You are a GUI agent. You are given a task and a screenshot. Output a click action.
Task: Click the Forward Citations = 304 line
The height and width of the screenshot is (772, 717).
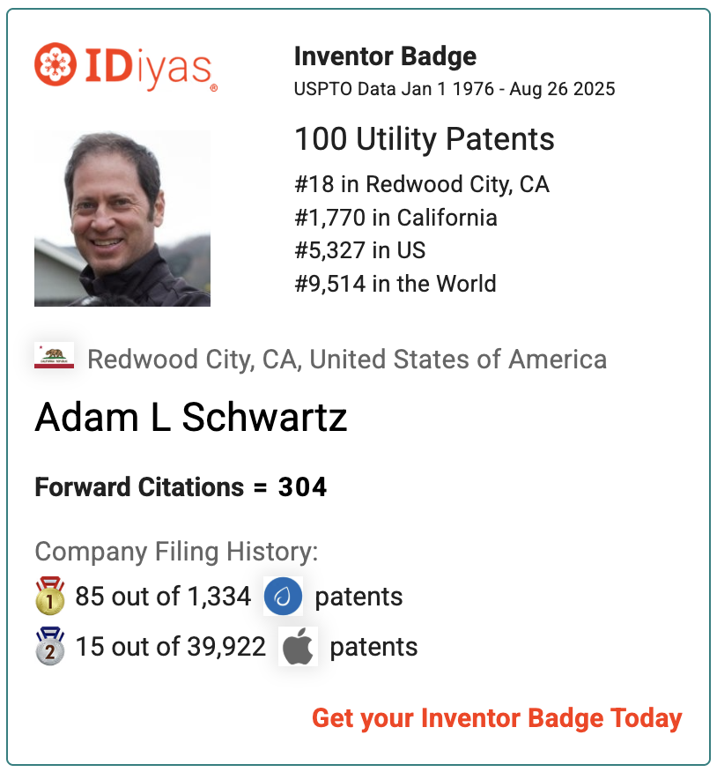pos(181,487)
